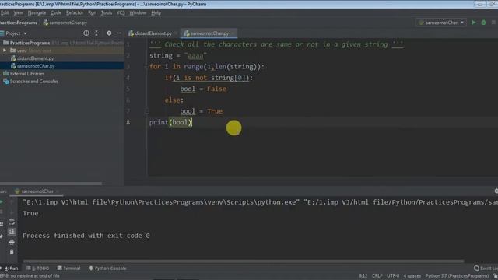
Task: Click 'Process finished with exit code 0' text
Action: pos(86,236)
